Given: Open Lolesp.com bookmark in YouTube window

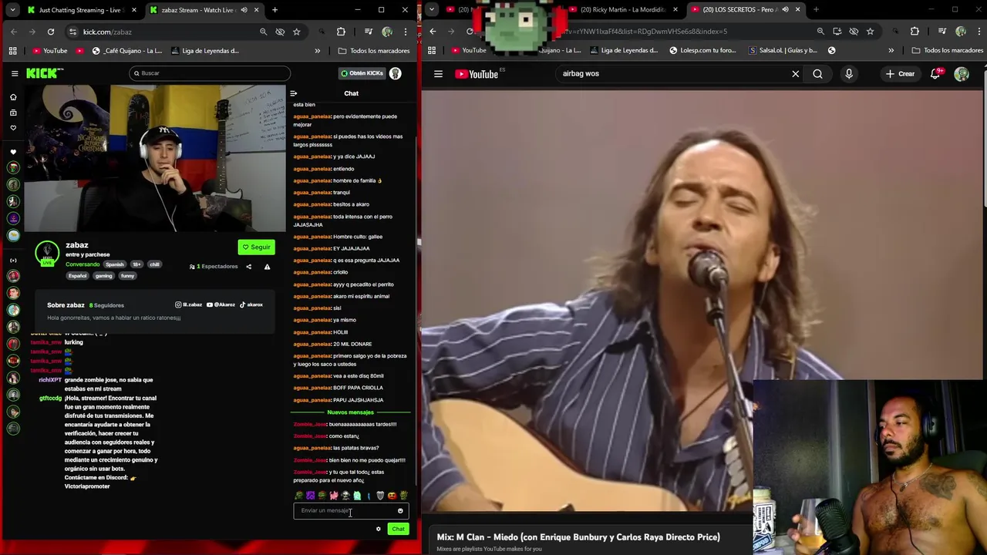Looking at the screenshot, I should (702, 51).
